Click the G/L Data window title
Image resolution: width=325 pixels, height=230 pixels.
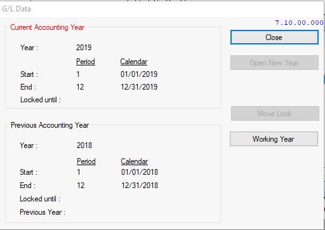coord(17,9)
